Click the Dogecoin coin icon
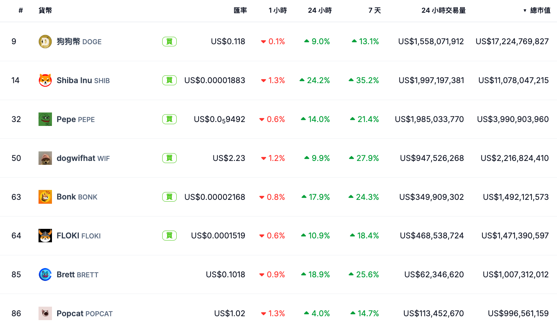Viewport: 557px width, 324px height. [45, 42]
